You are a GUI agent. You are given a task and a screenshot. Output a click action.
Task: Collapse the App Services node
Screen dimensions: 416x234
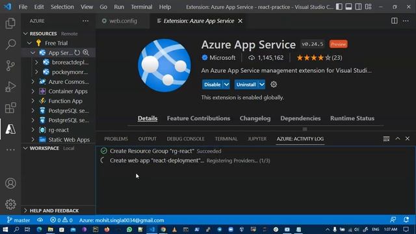coord(32,53)
